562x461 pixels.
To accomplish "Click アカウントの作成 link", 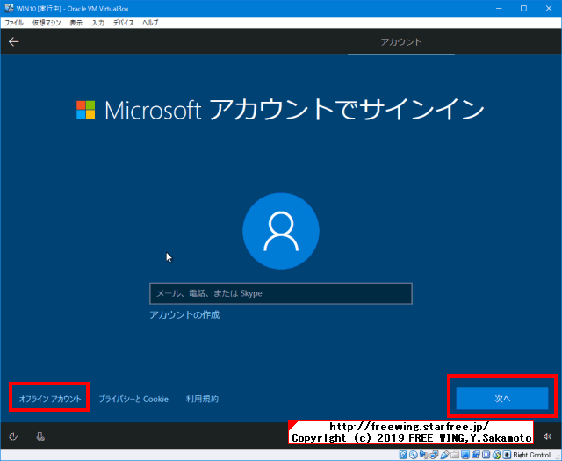I will [184, 314].
